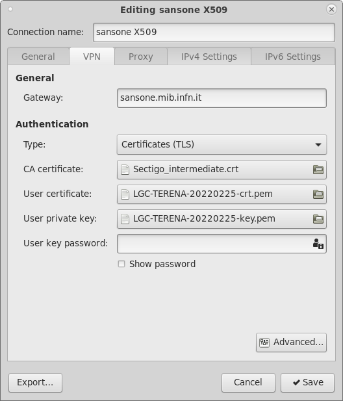Screen dimensions: 343x401
Task: Click document icon beside LGC-TERENA-20220225-key.pem
Action: pos(125,219)
